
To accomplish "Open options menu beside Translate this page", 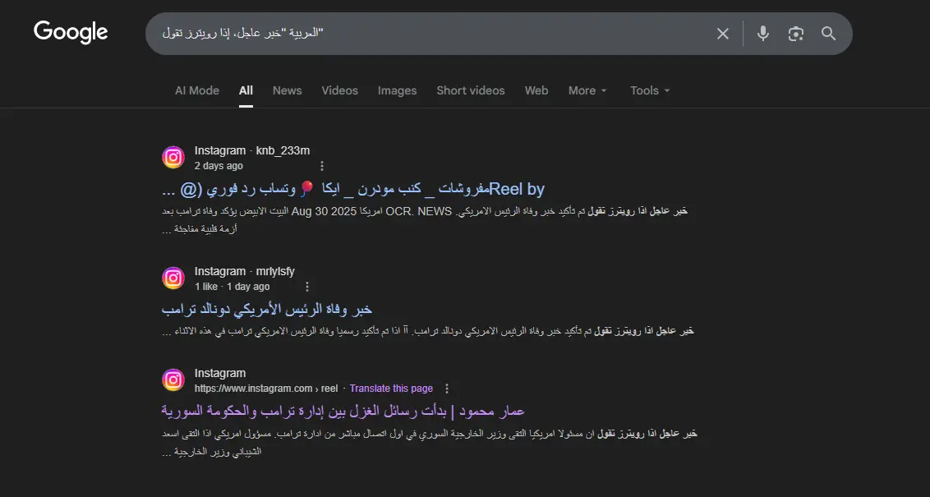I will [x=447, y=389].
